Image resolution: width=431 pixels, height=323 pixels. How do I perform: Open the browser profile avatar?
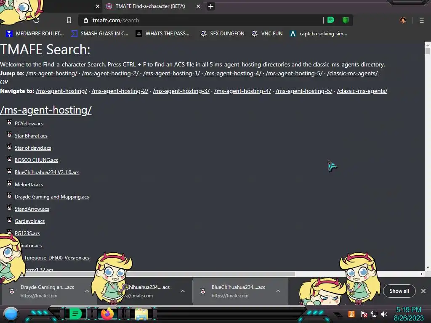(403, 20)
